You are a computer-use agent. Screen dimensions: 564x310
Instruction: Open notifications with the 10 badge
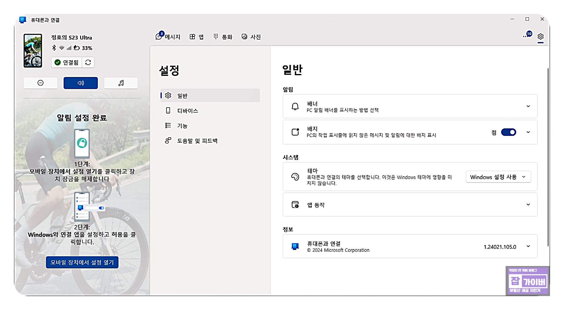click(527, 35)
